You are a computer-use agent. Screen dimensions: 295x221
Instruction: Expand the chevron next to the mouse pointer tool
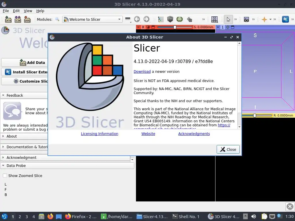(235, 19)
